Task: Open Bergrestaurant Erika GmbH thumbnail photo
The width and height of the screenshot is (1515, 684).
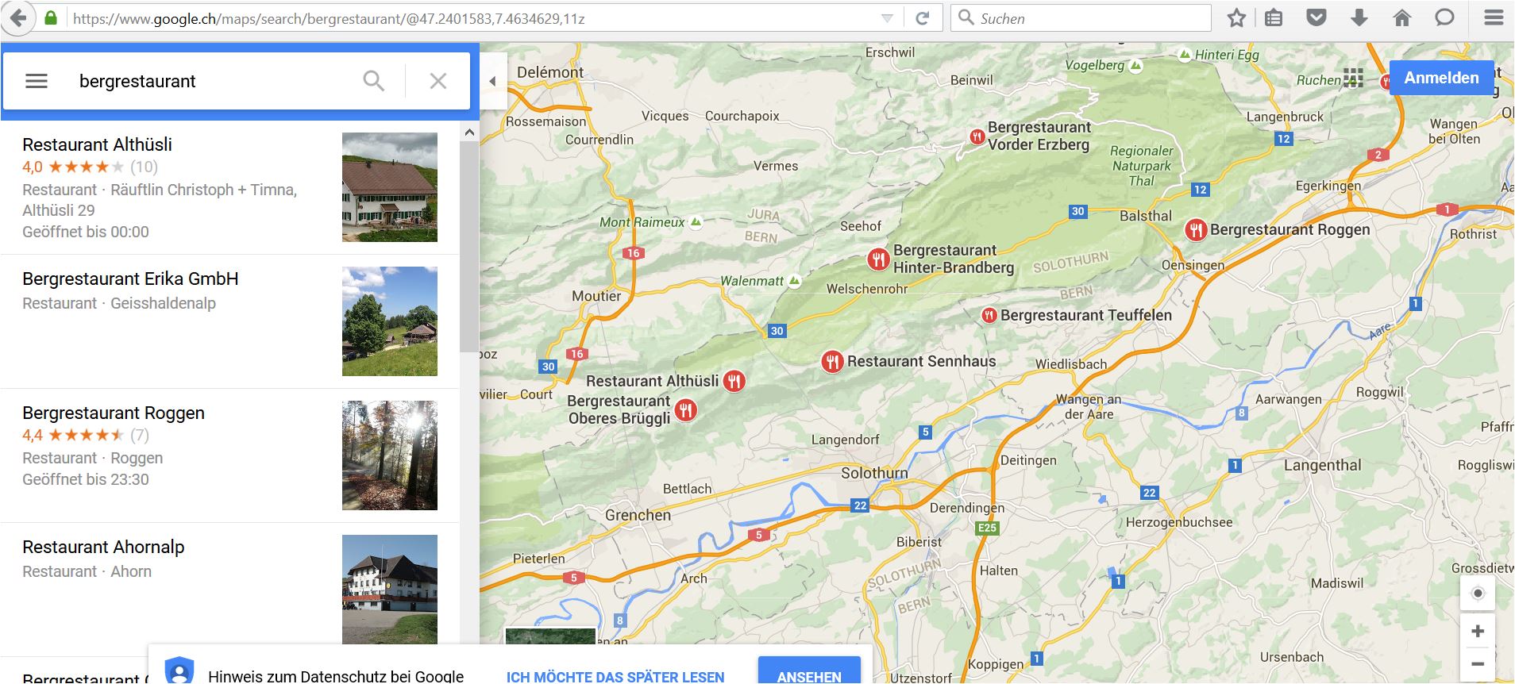Action: point(390,321)
